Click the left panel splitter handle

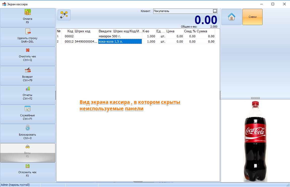pos(56,95)
